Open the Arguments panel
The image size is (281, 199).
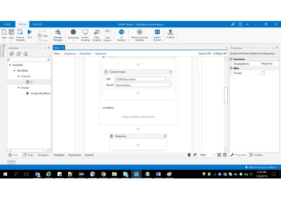pyautogui.click(x=74, y=155)
